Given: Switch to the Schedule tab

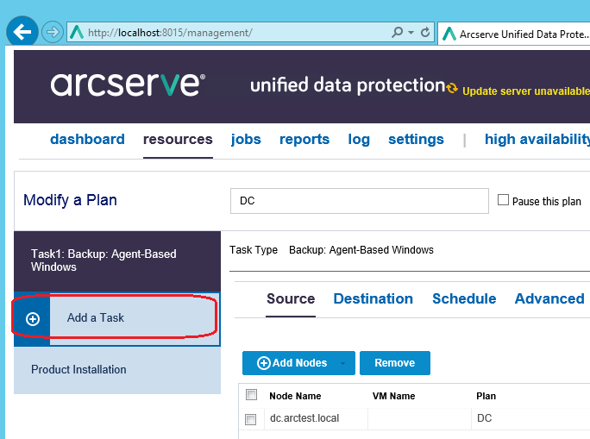Looking at the screenshot, I should pyautogui.click(x=464, y=299).
